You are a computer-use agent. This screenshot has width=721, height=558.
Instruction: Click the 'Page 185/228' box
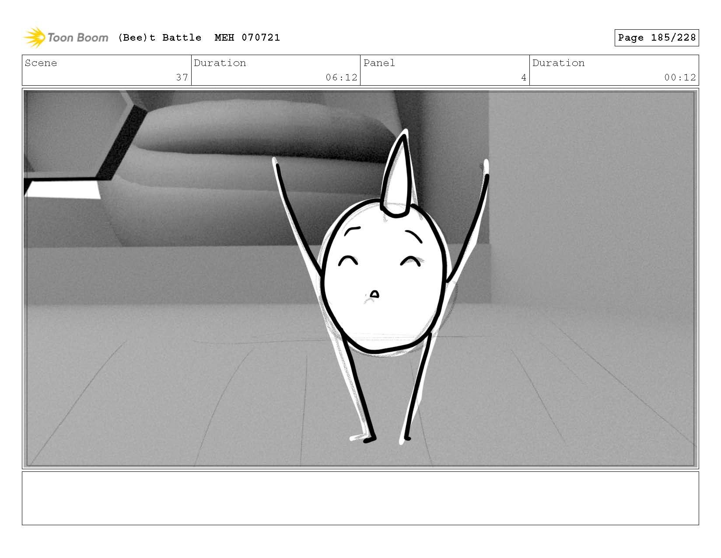[x=656, y=38]
